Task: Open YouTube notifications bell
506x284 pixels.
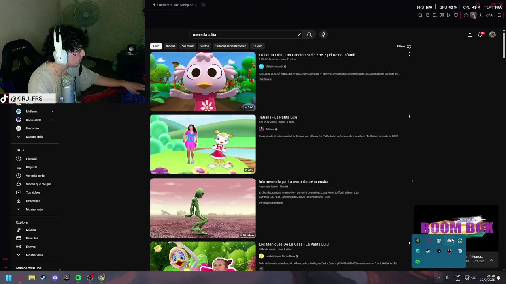Action: pos(480,35)
